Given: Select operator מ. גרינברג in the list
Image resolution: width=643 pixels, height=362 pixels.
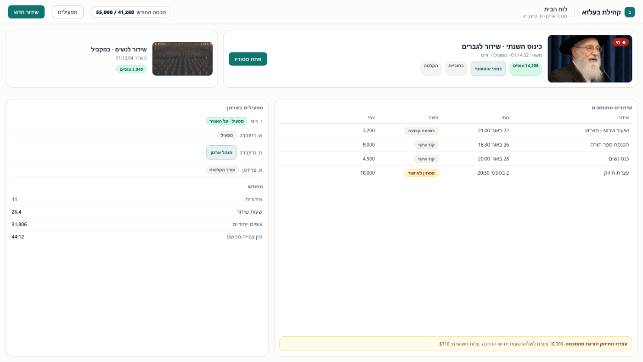Looking at the screenshot, I should (x=251, y=153).
